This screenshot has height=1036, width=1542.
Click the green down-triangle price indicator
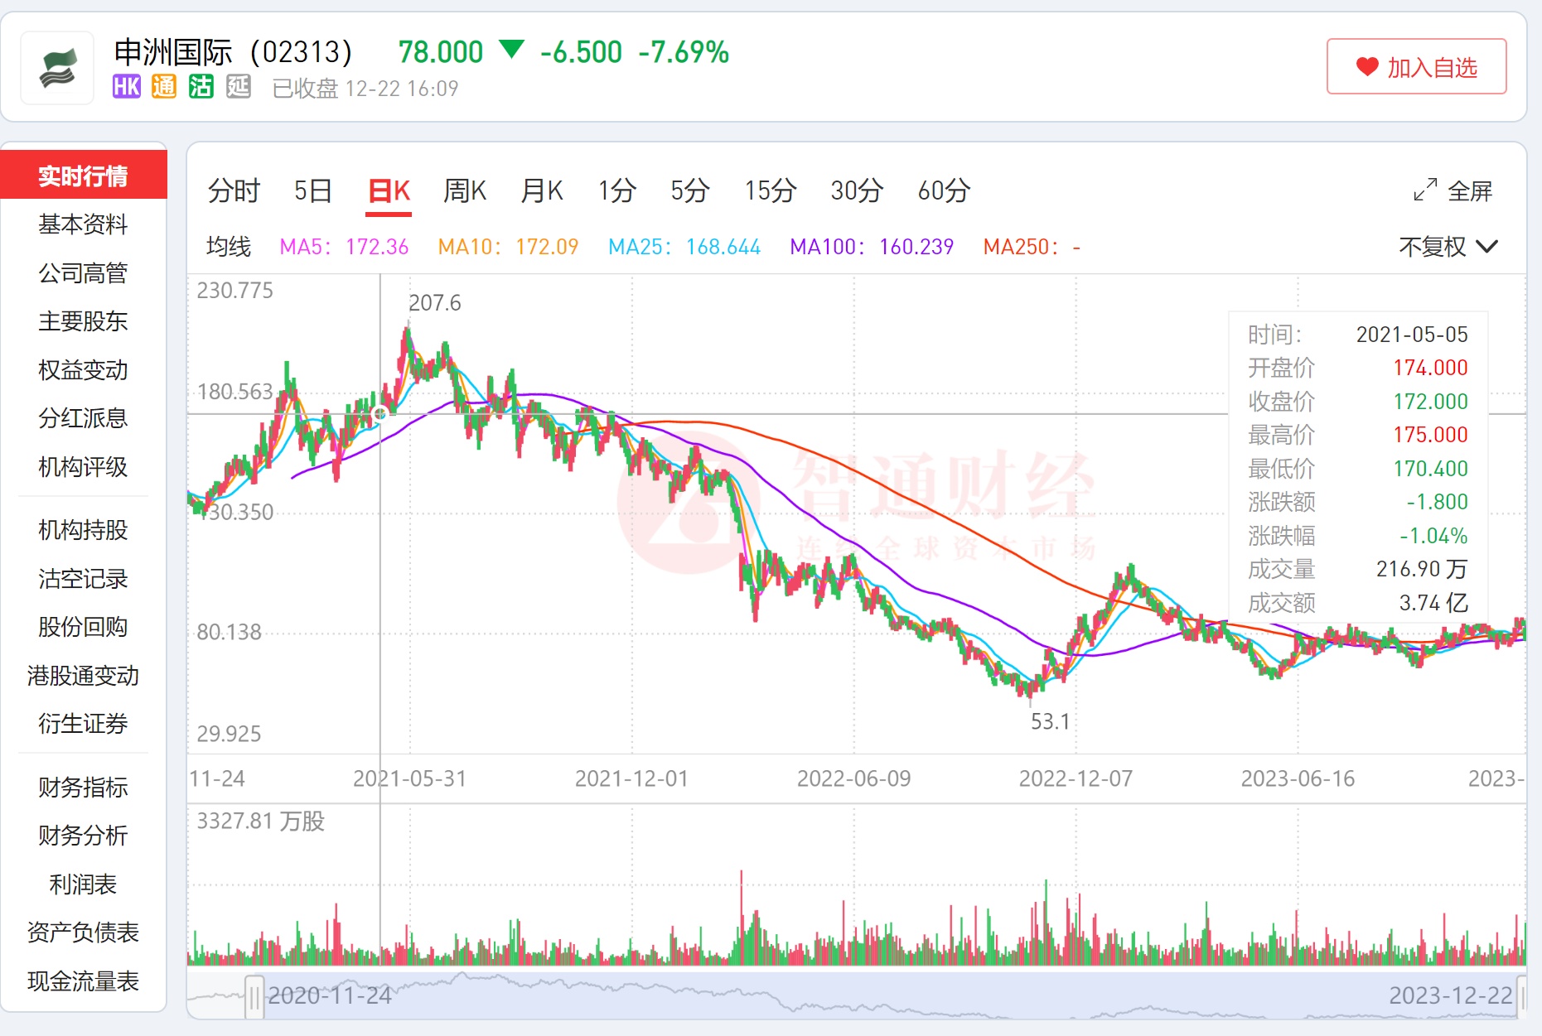click(512, 50)
